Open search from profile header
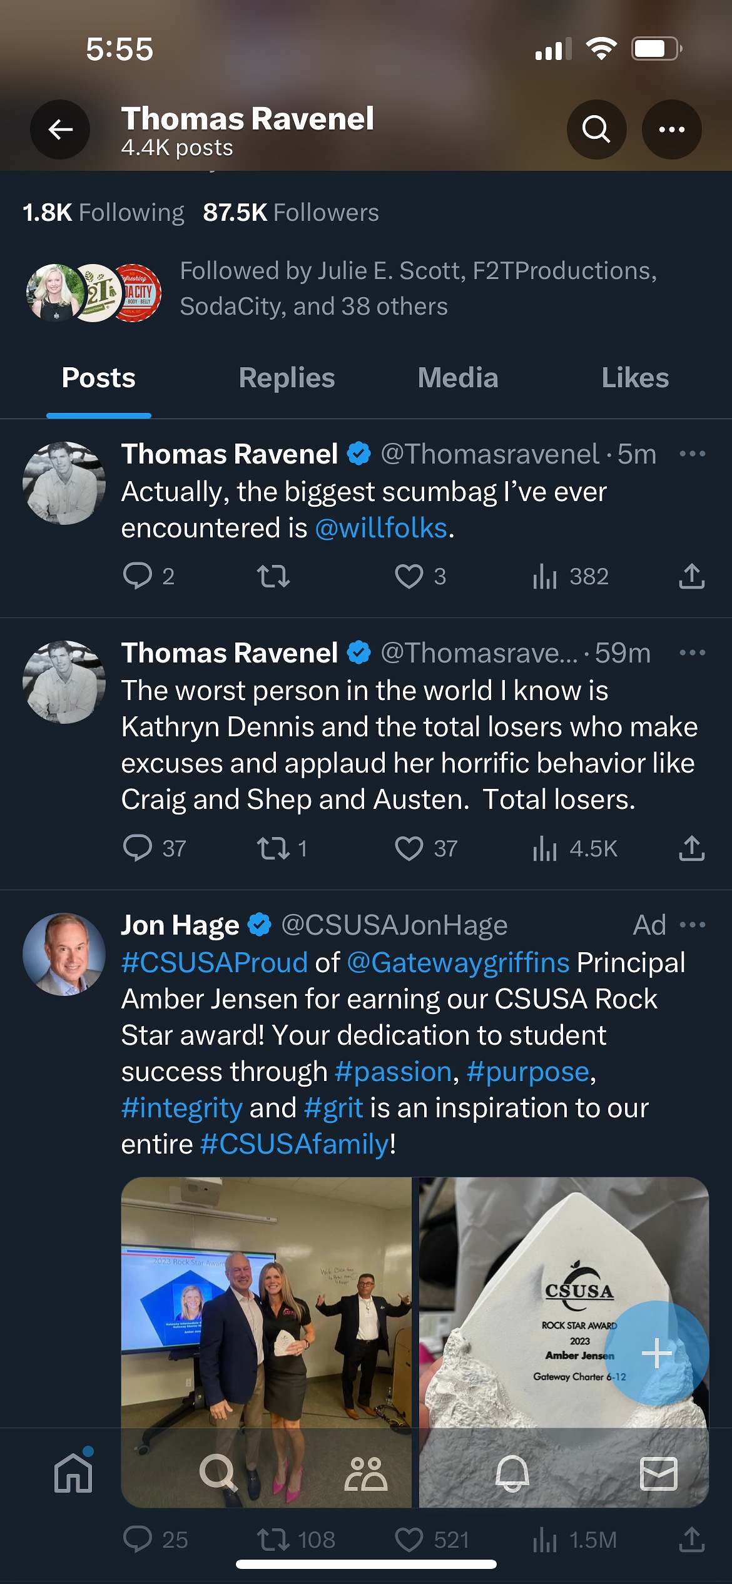Image resolution: width=732 pixels, height=1584 pixels. [x=596, y=129]
